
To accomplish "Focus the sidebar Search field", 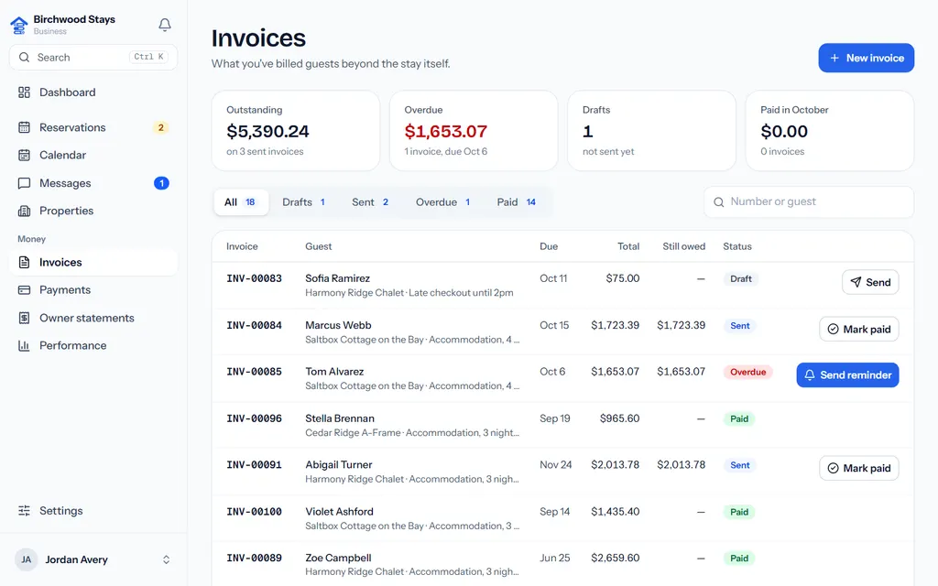I will pyautogui.click(x=93, y=58).
